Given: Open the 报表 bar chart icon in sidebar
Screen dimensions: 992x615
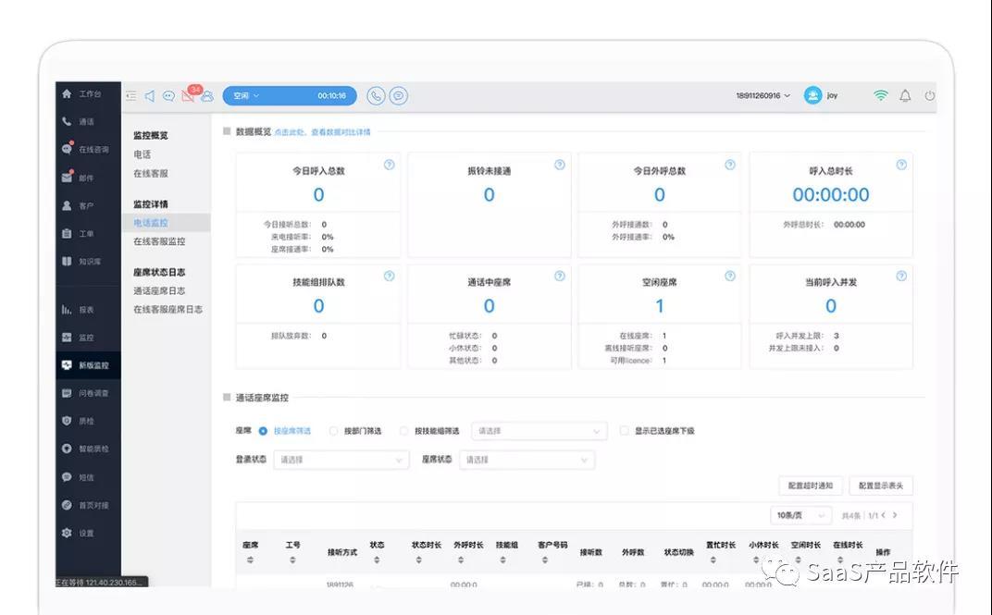Looking at the screenshot, I should pyautogui.click(x=67, y=310).
